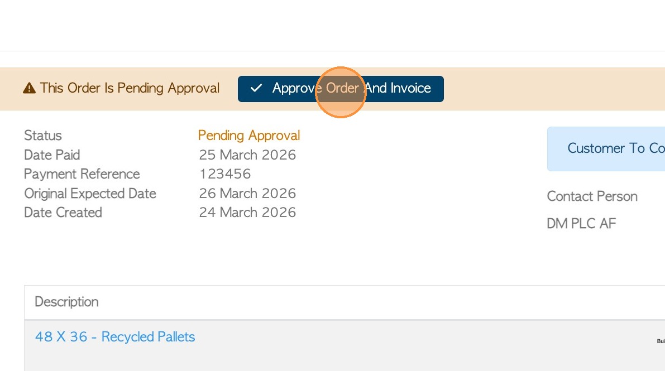Click the Status field label

[x=43, y=136]
